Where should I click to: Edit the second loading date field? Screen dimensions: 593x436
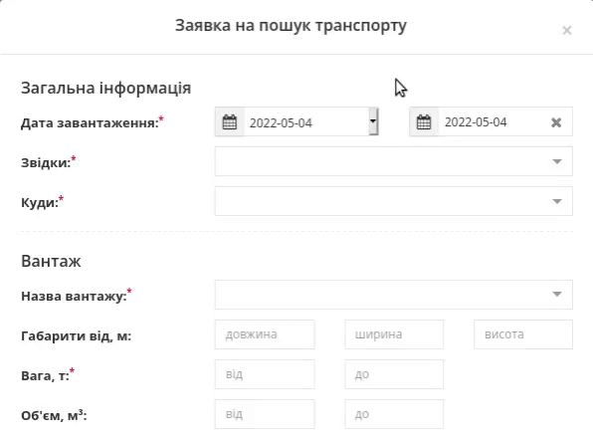(492, 121)
